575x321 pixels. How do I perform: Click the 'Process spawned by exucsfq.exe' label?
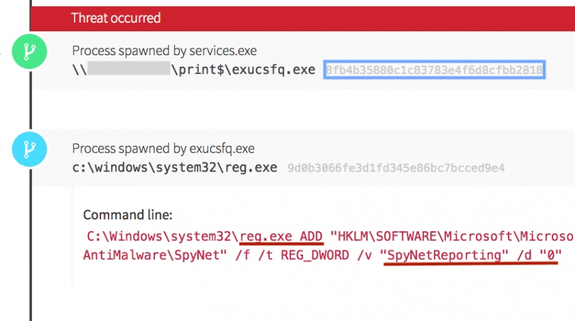point(163,148)
